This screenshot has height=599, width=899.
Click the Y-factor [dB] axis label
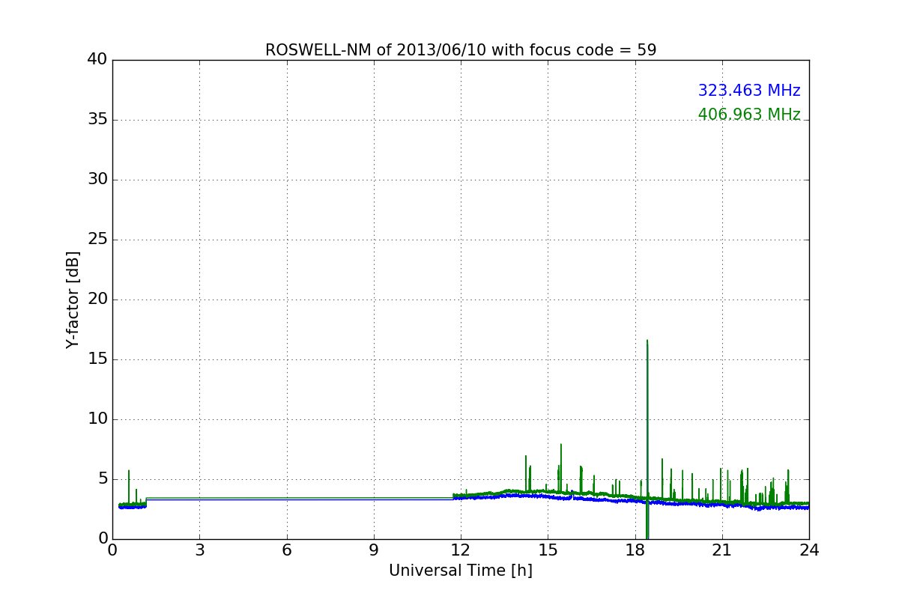(73, 299)
